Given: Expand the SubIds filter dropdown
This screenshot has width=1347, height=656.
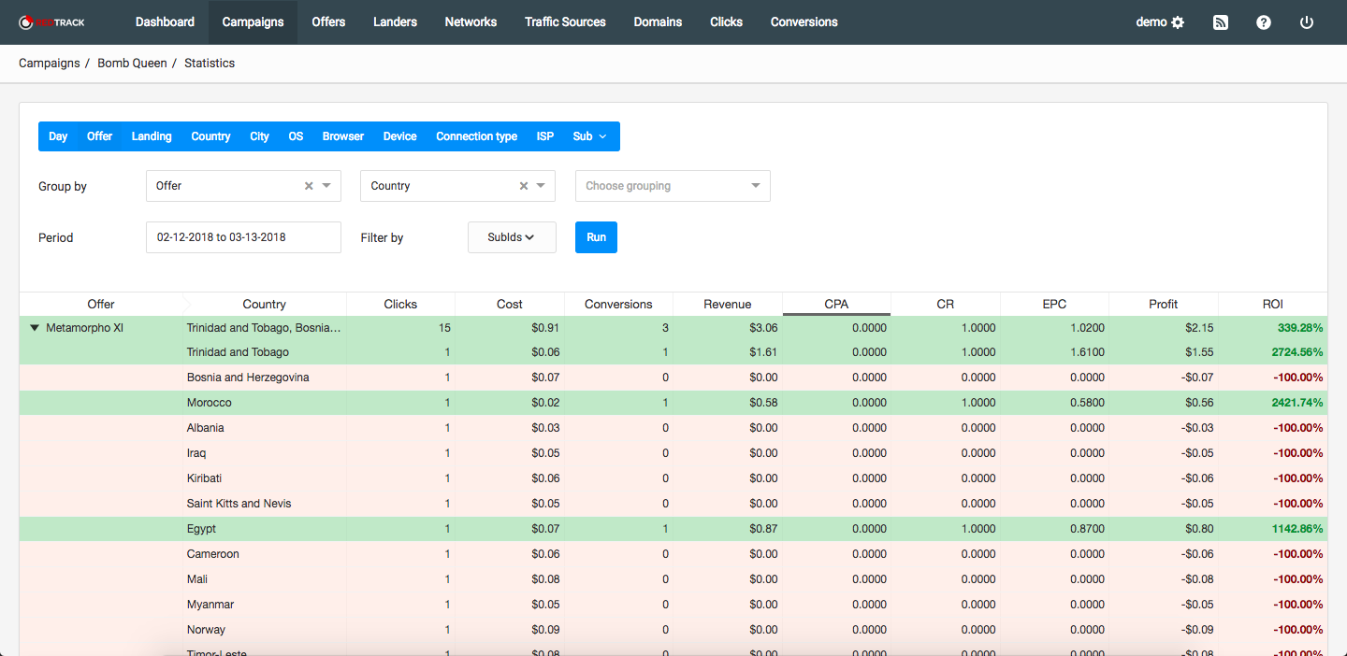Looking at the screenshot, I should click(511, 237).
